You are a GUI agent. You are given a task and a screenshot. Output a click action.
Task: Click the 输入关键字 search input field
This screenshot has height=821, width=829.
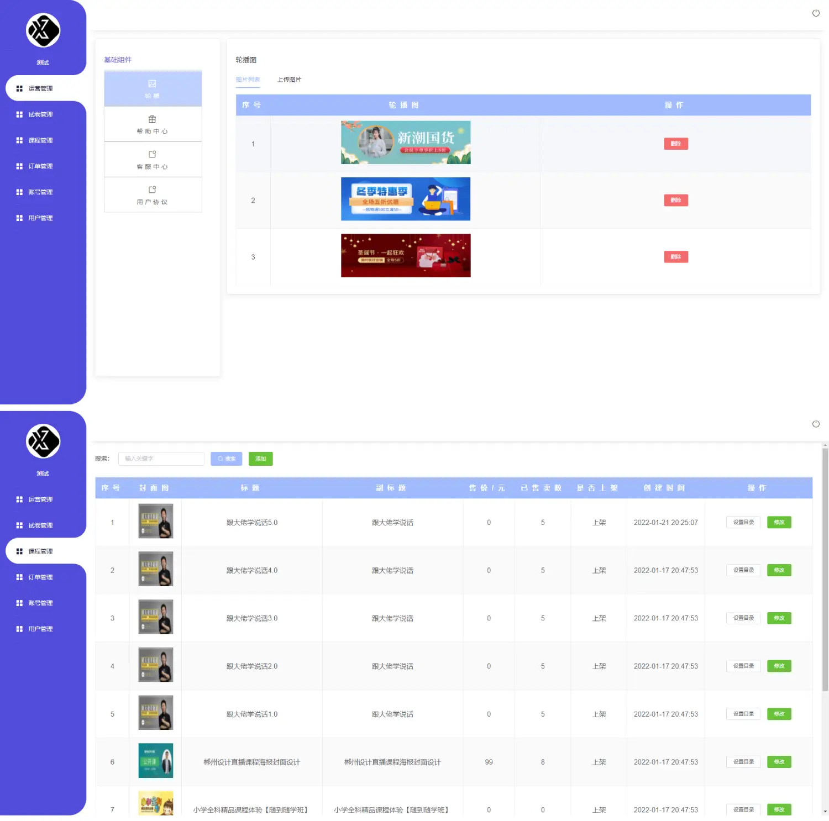(x=161, y=459)
